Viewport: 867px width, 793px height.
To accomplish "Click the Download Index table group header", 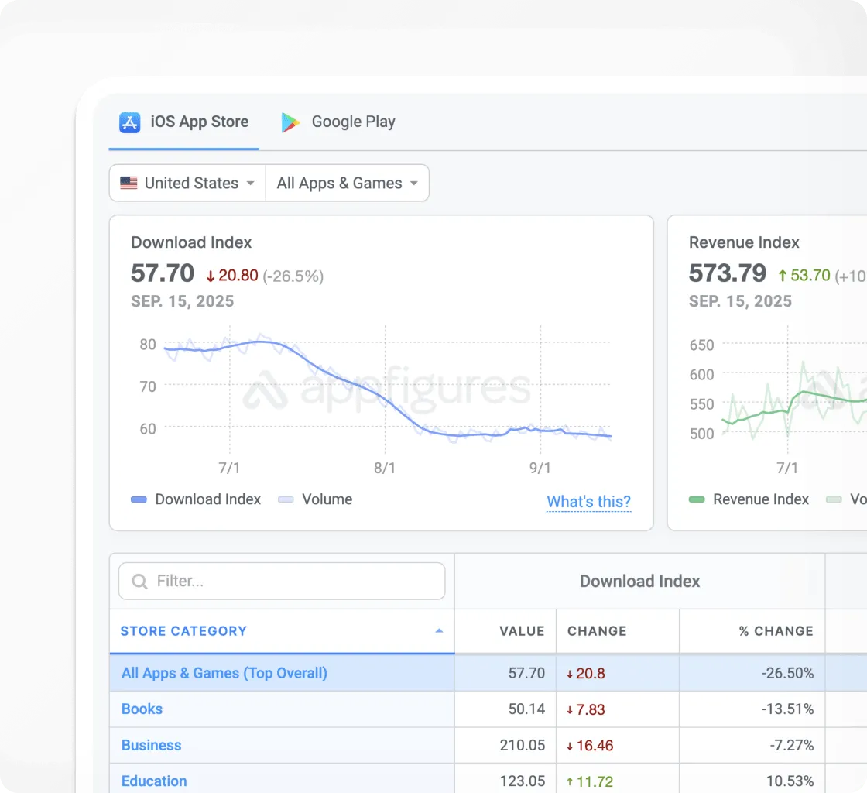I will click(639, 582).
